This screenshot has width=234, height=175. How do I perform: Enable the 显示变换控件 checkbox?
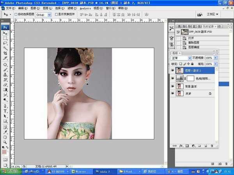pos(57,14)
